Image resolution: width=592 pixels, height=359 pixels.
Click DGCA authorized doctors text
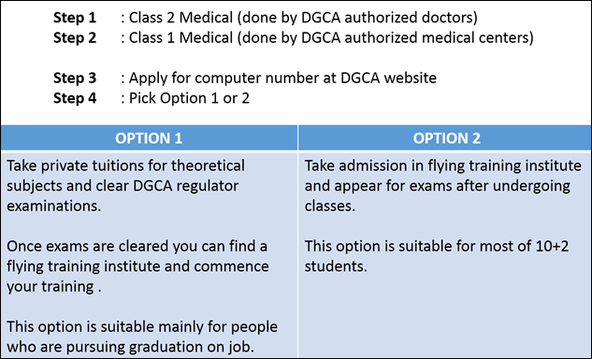[x=387, y=18]
